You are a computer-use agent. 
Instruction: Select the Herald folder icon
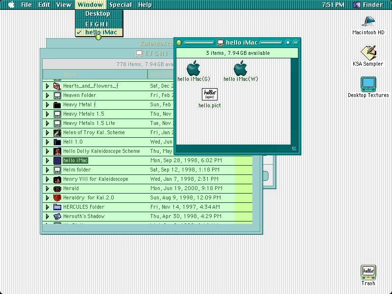pos(57,189)
